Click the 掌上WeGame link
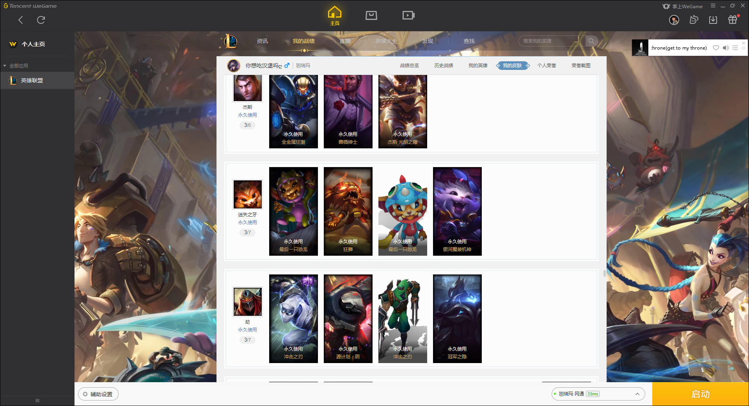 [683, 6]
